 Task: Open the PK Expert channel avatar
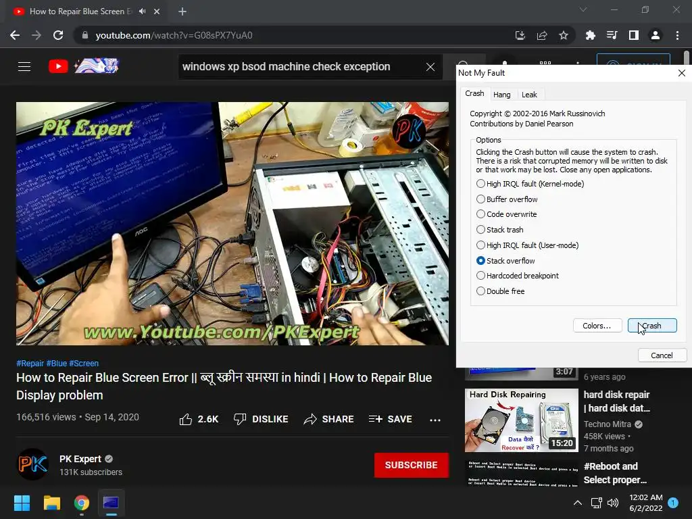(x=32, y=464)
